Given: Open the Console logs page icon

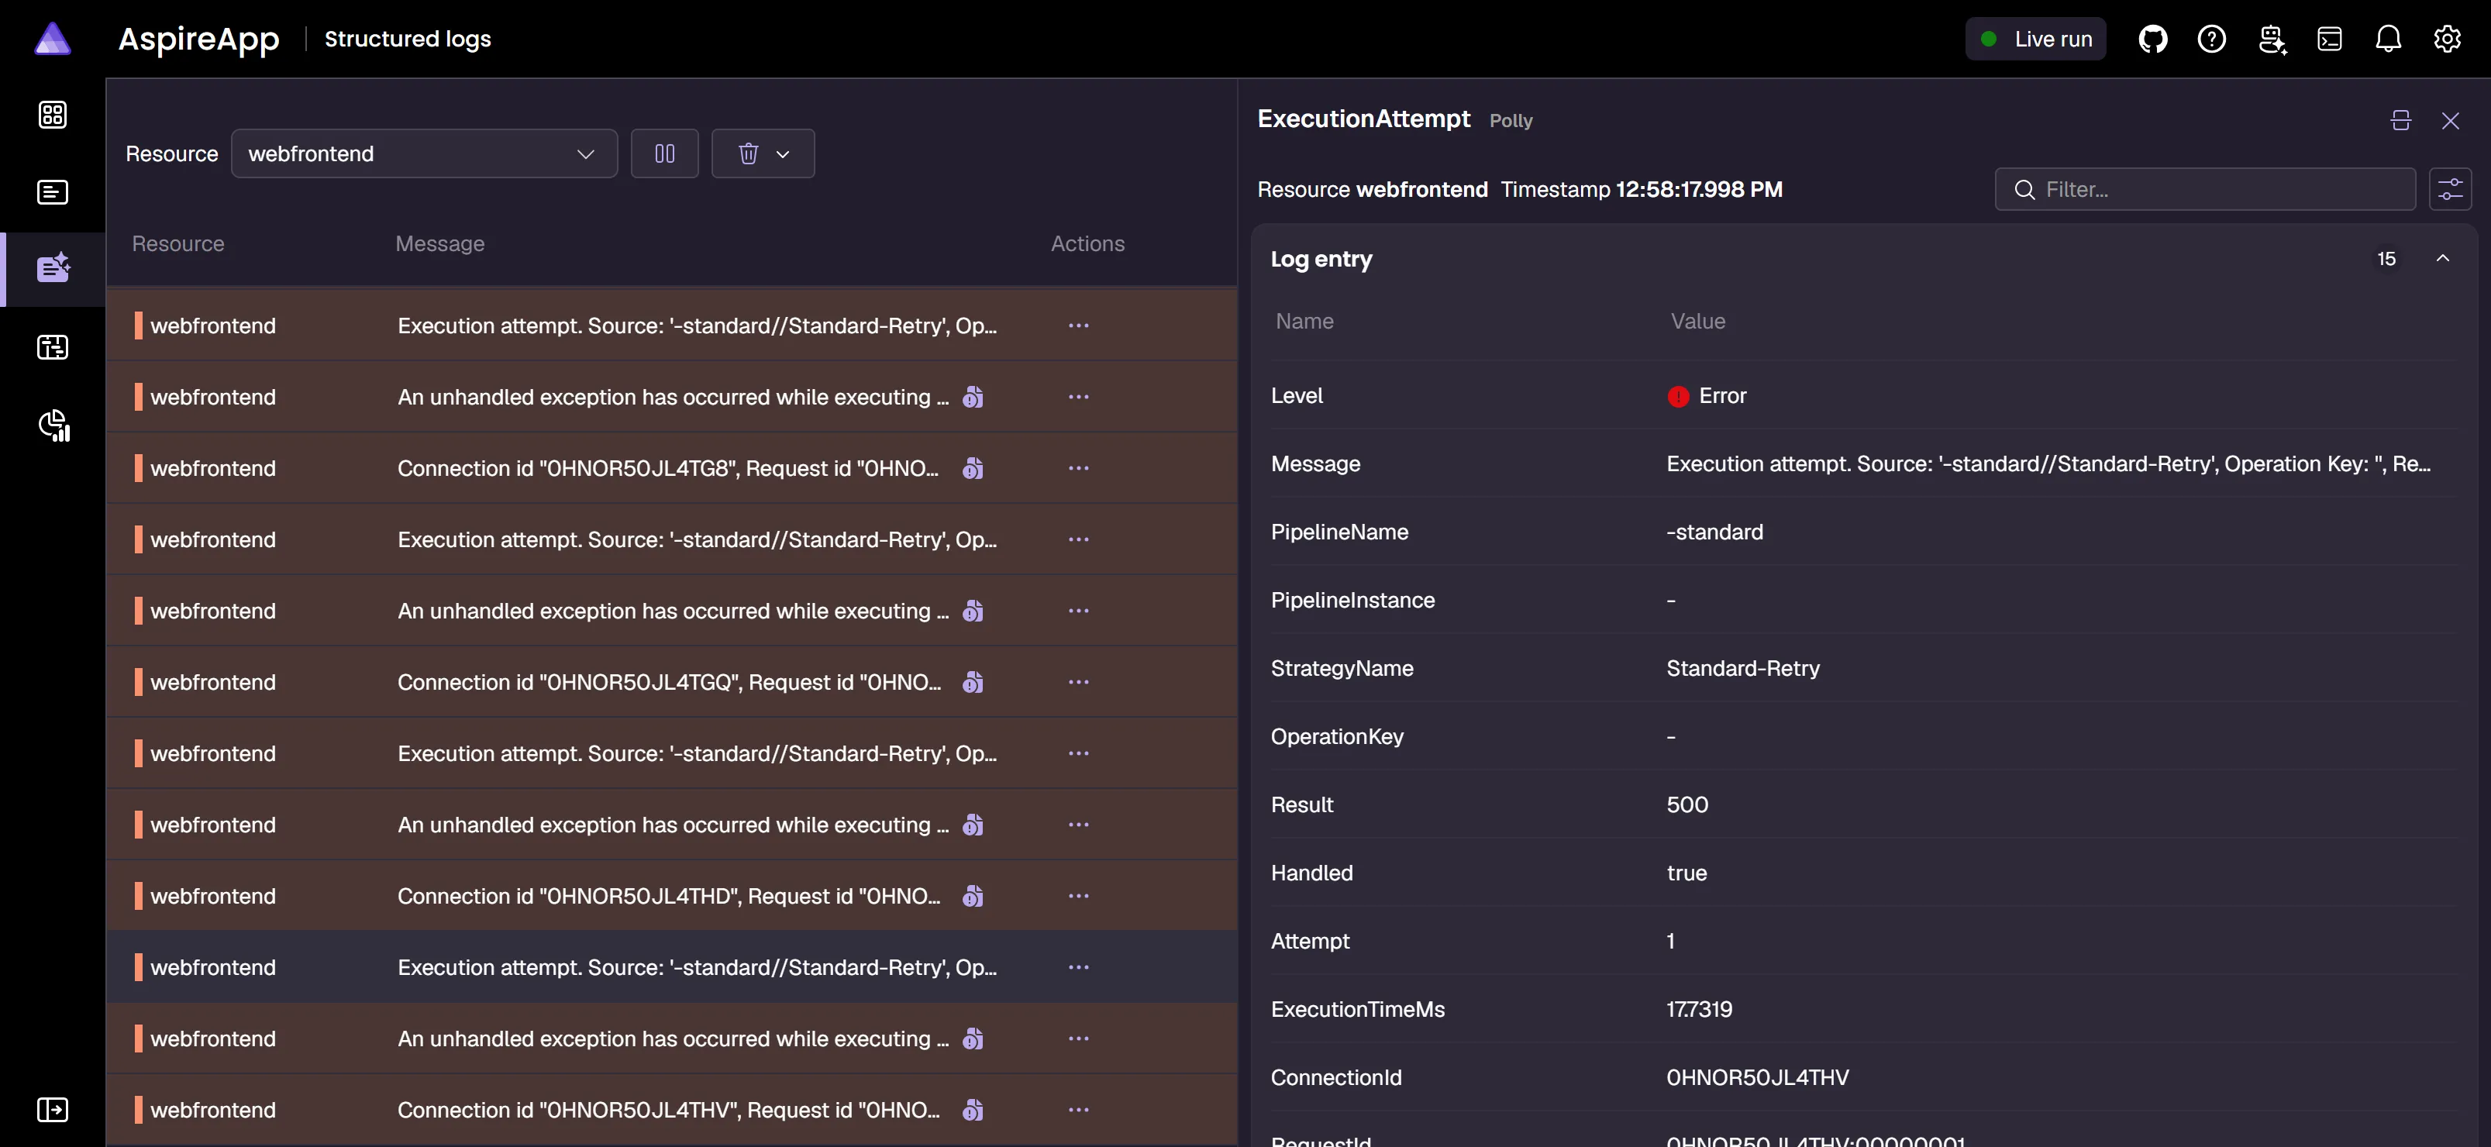Looking at the screenshot, I should pyautogui.click(x=52, y=192).
